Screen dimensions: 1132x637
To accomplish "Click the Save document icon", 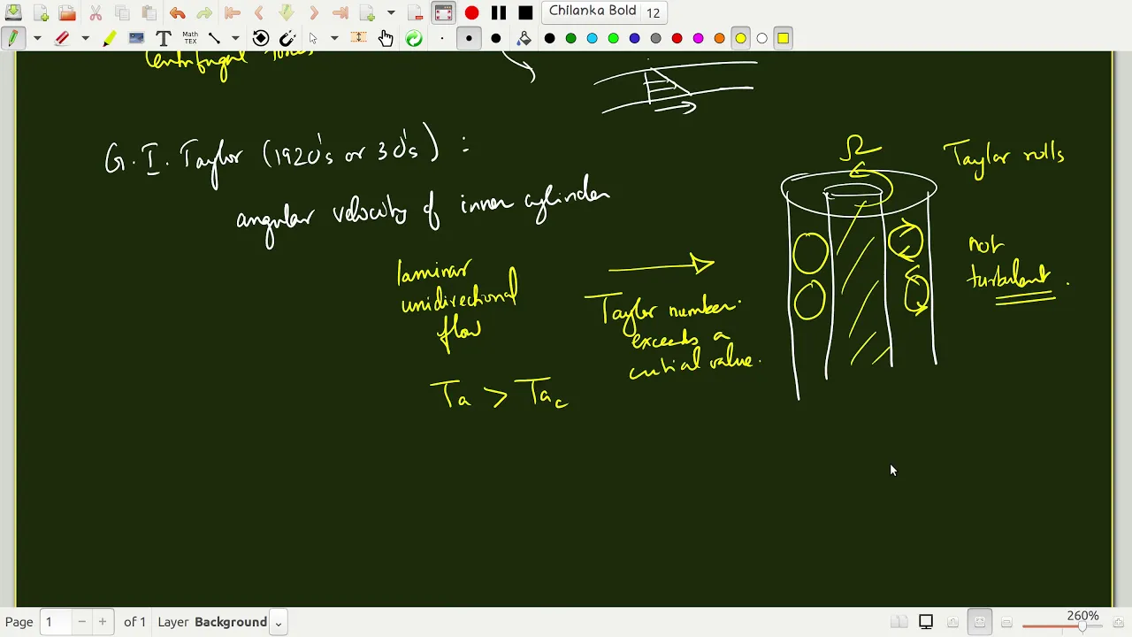I will pyautogui.click(x=13, y=12).
